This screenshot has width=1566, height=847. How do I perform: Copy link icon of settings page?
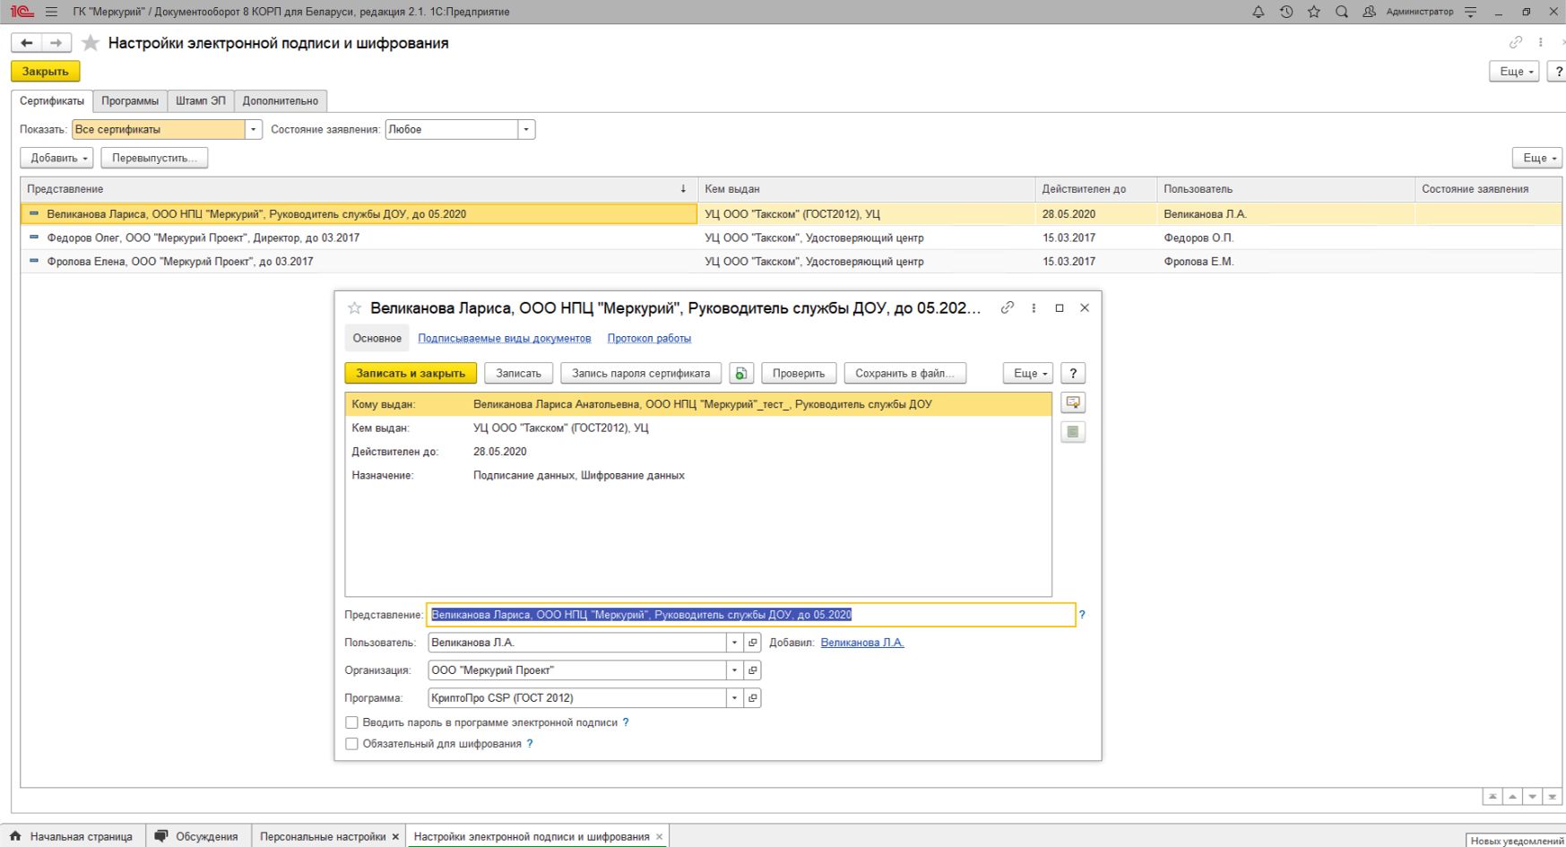1516,42
